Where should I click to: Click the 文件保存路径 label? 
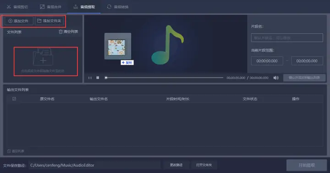[15, 165]
